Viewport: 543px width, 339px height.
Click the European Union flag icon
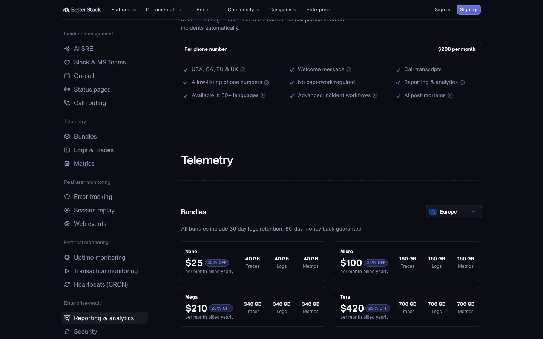pyautogui.click(x=433, y=212)
